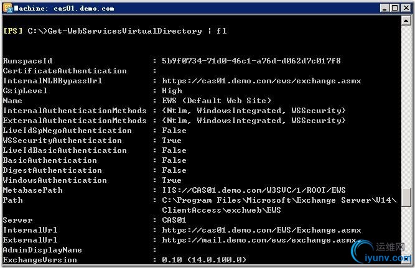The width and height of the screenshot is (415, 268).
Task: Select the RunspaceId GUID value
Action: point(251,61)
